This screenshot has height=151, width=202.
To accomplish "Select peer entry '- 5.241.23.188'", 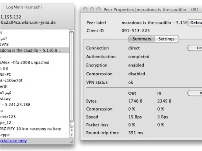I will click(x=34, y=105).
